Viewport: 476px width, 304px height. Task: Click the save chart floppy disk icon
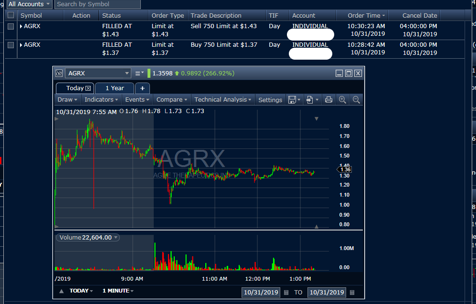click(x=292, y=100)
